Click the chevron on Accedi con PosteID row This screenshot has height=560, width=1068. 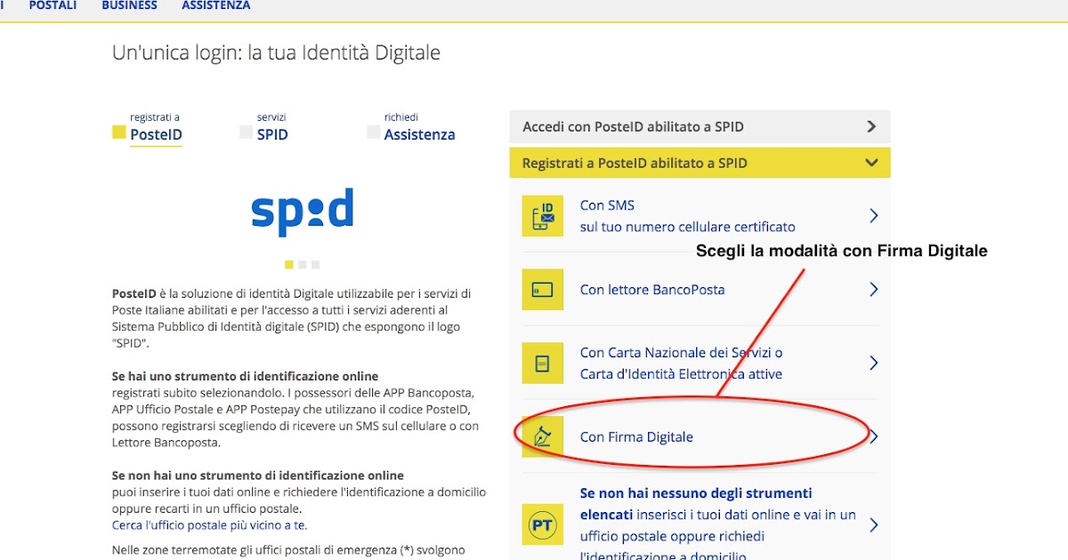[x=871, y=127]
